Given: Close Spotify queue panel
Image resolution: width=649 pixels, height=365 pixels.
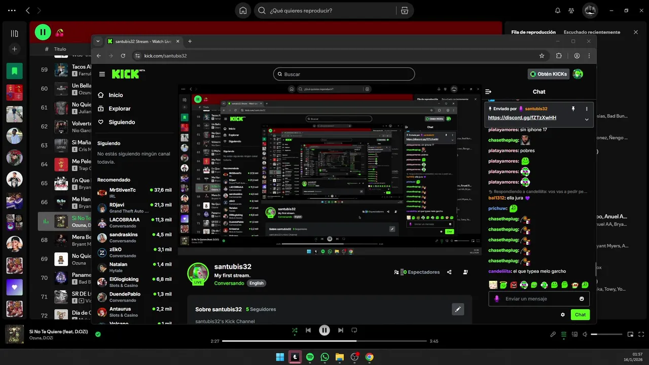Looking at the screenshot, I should (636, 32).
